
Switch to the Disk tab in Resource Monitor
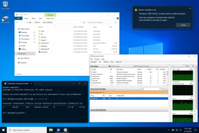pos(112,62)
